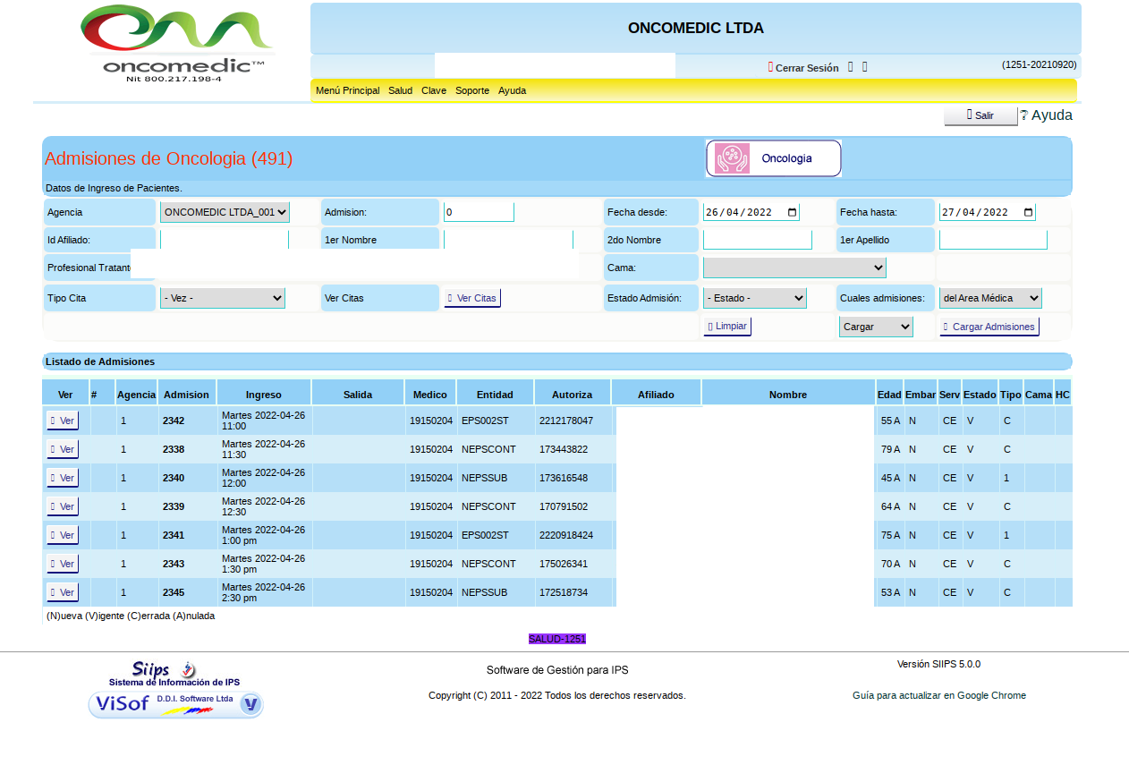
Task: Click the Siips logo in footer
Action: click(x=165, y=669)
